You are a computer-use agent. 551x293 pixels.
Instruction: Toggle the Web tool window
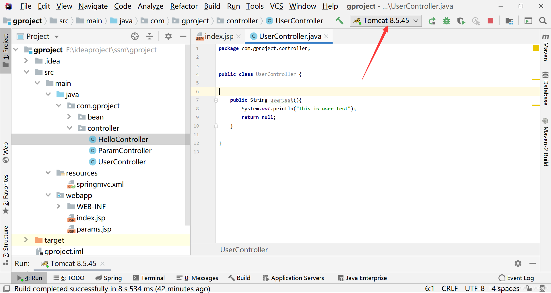6,153
